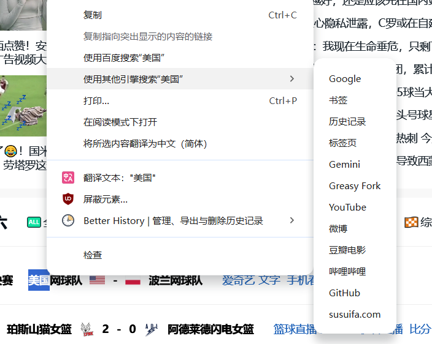Select 在阅读模式下打开
The width and height of the screenshot is (432, 344).
pyautogui.click(x=180, y=122)
